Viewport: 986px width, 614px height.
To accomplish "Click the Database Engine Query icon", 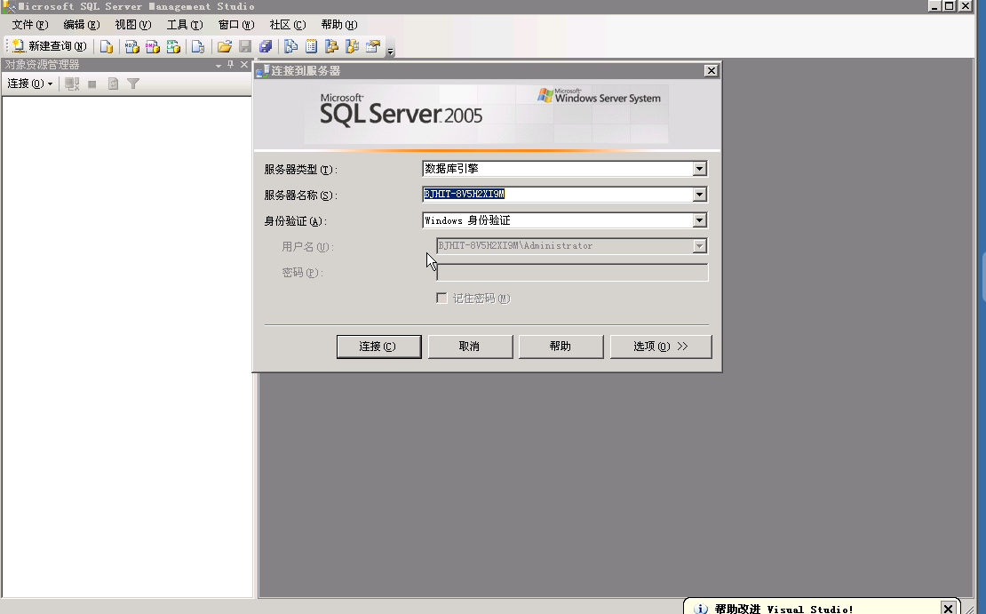I will [107, 46].
